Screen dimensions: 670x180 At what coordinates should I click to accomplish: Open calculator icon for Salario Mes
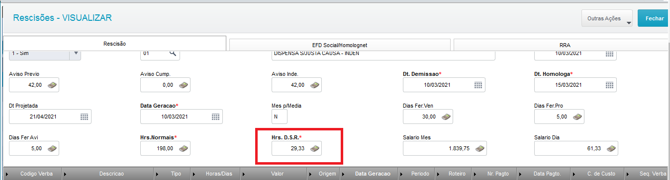click(x=479, y=148)
